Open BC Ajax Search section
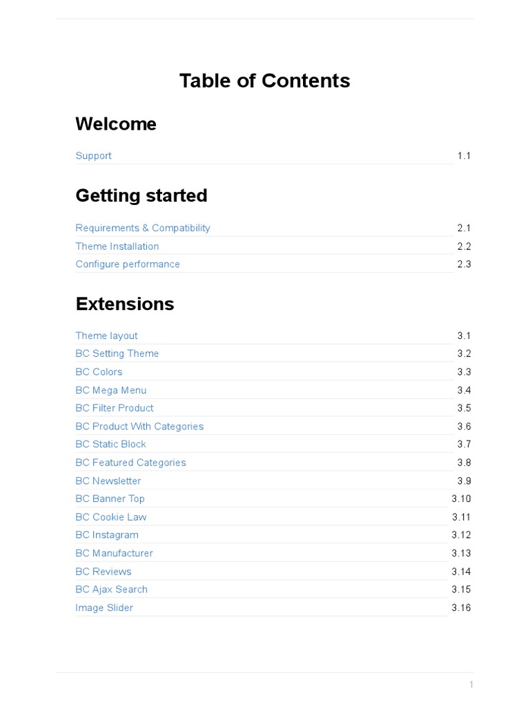530x707 pixels. [111, 590]
